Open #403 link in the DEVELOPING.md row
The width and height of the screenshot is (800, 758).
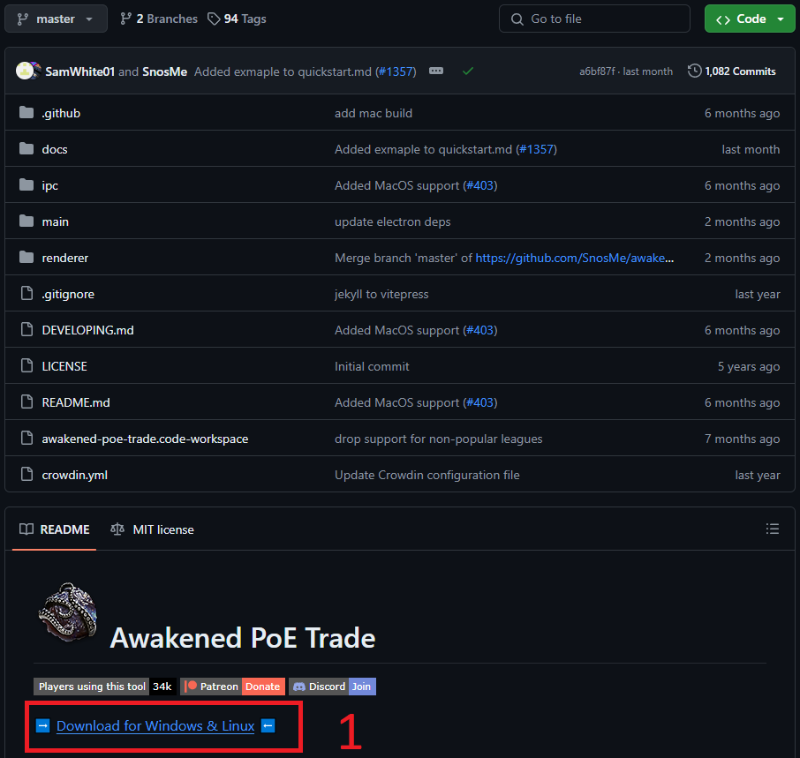pos(480,330)
